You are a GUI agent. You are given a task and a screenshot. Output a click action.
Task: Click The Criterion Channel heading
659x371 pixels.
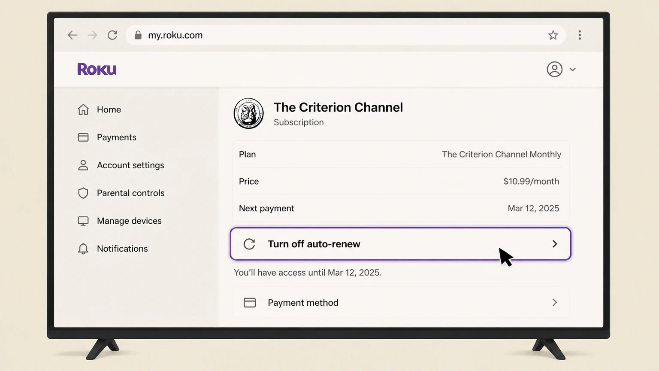click(338, 107)
